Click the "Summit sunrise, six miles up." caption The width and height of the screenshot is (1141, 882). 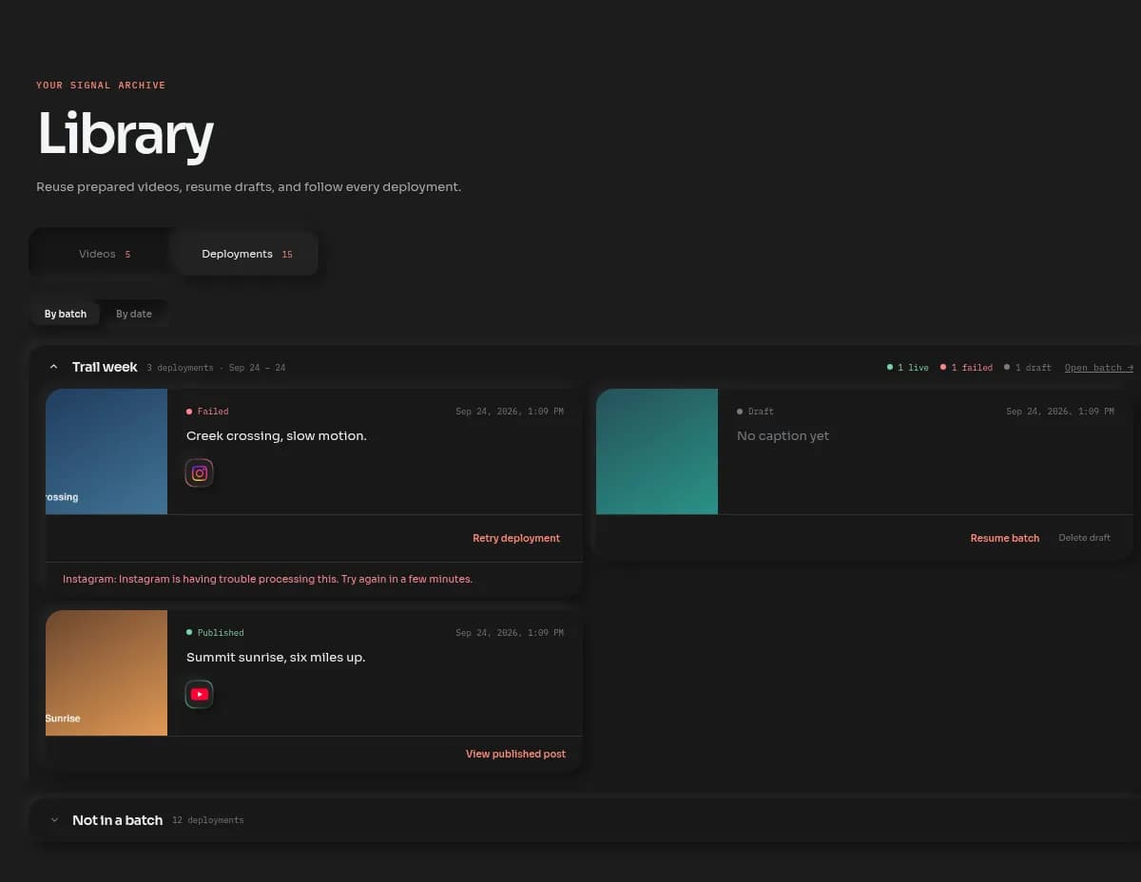pos(276,658)
